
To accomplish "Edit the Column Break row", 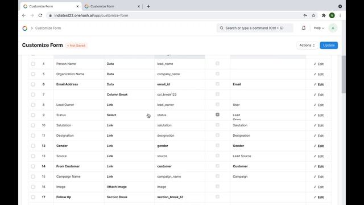I will coord(318,95).
